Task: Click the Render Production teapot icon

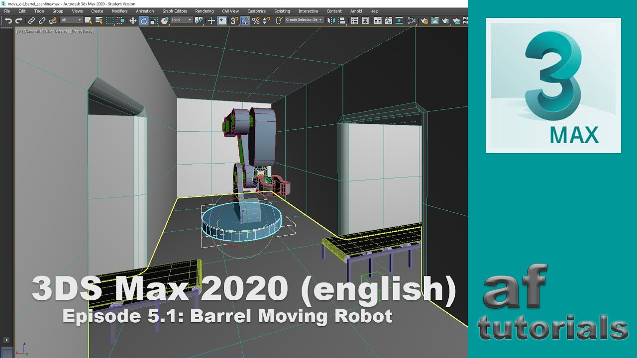Action: 446,20
